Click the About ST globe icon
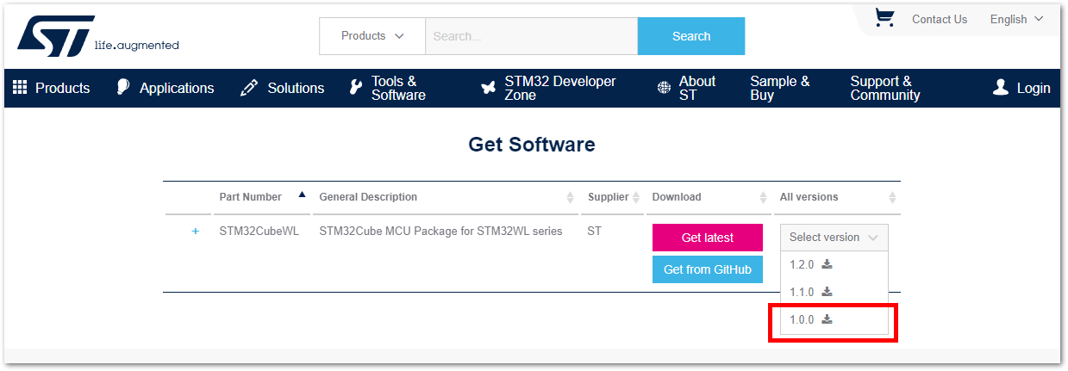Screen dimensions: 1068x371 click(x=664, y=88)
